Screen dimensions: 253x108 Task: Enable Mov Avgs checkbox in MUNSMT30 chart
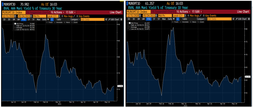62,16
